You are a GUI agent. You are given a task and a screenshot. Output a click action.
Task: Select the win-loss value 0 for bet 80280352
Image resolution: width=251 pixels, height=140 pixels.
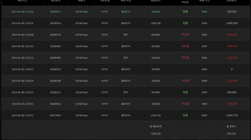[x=232, y=69]
